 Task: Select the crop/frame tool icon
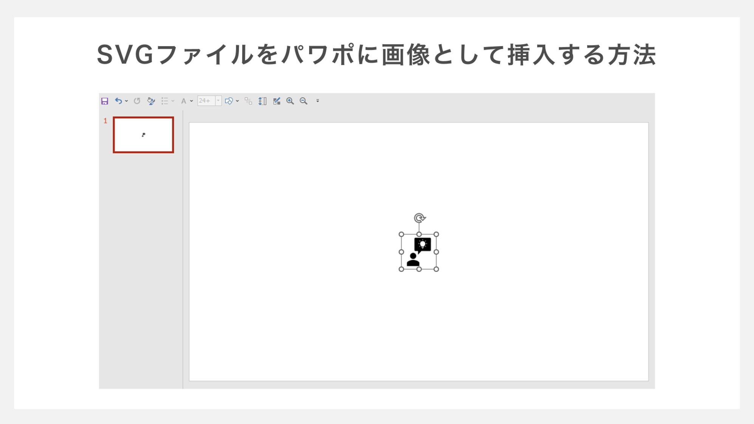point(277,101)
